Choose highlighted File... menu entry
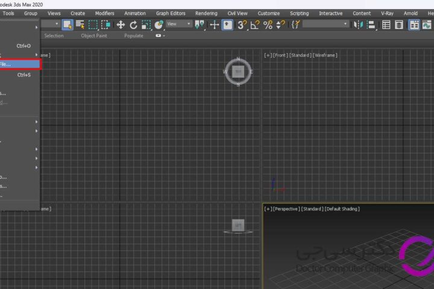Screen dimensions: 434x289 (20, 64)
